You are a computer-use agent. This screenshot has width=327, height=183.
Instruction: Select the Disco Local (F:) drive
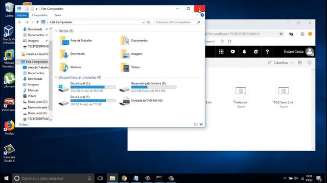tap(87, 101)
